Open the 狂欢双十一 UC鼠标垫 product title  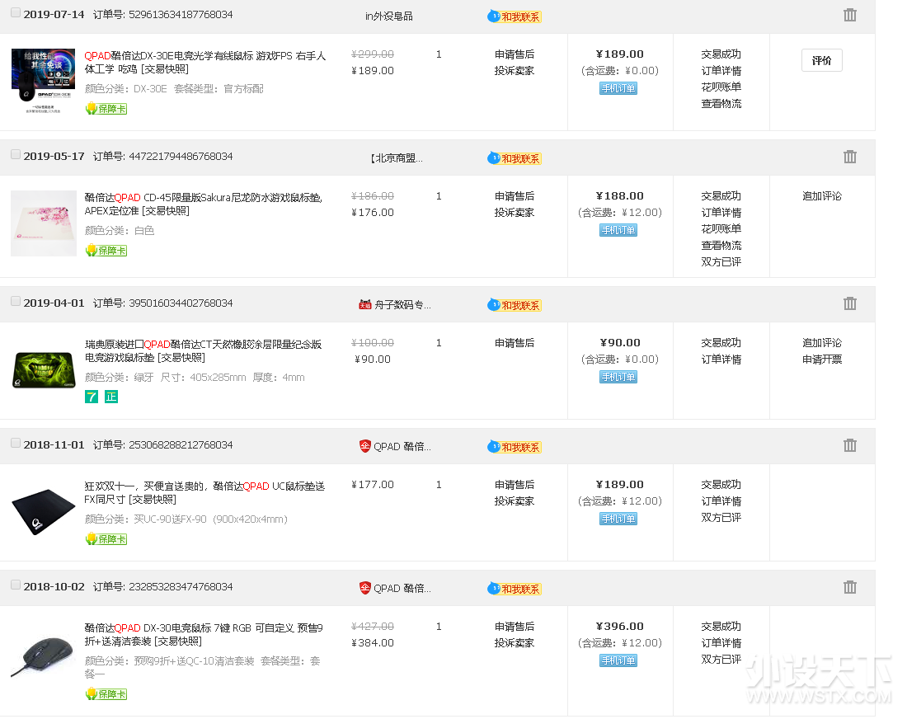pyautogui.click(x=204, y=493)
